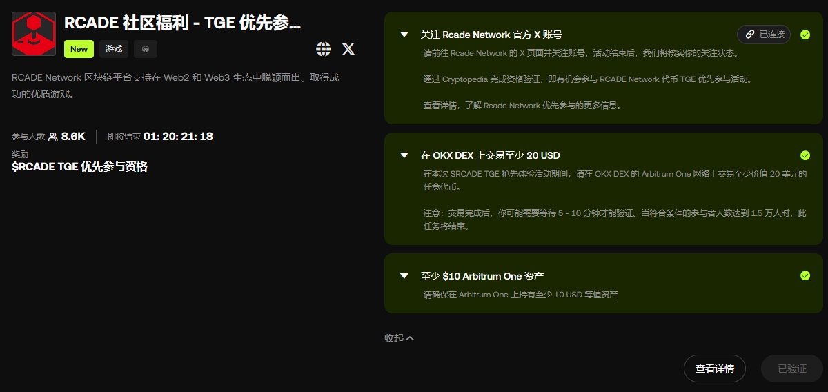Click the Arbitrum network badge icon
Viewport: 828px width, 392px height.
(x=146, y=49)
